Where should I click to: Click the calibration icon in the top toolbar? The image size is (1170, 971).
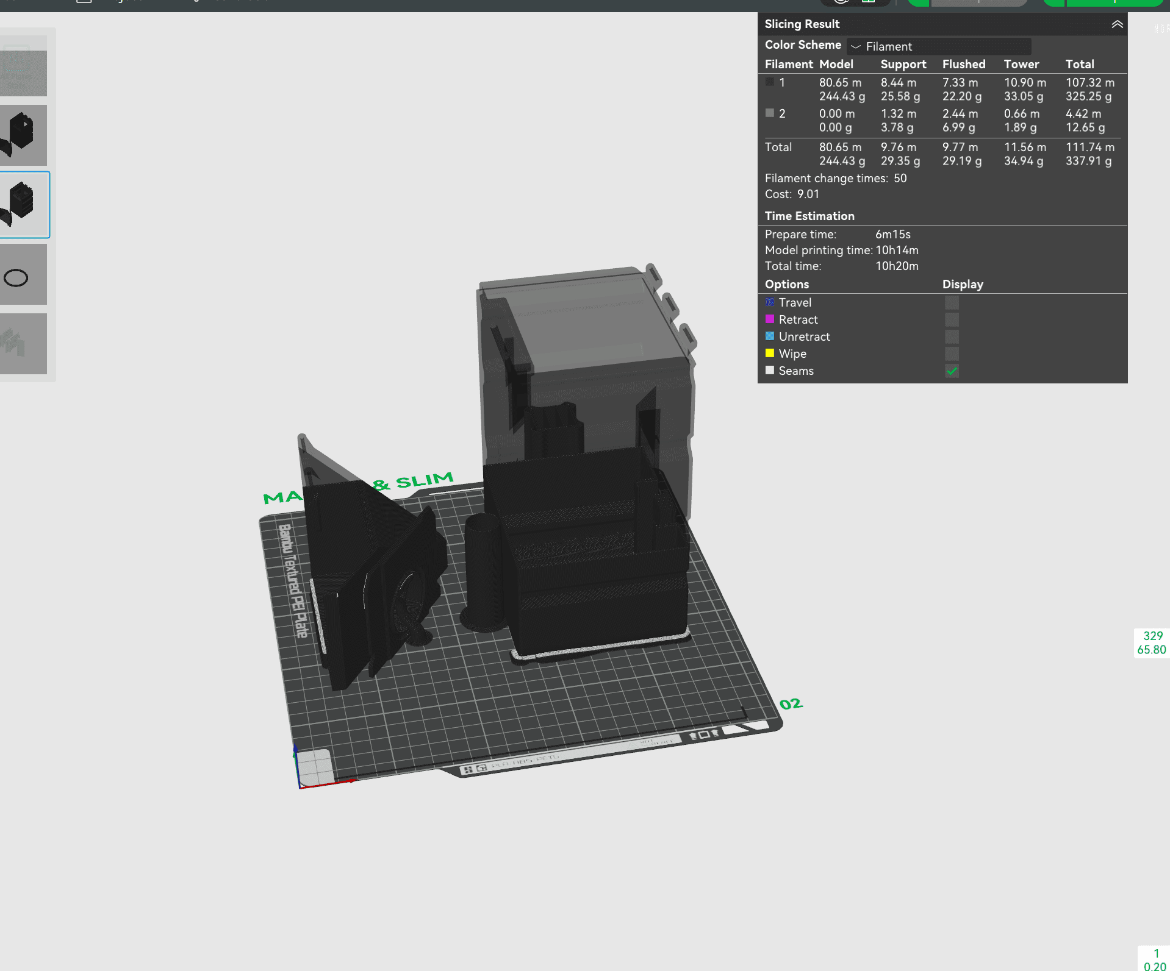click(x=840, y=2)
